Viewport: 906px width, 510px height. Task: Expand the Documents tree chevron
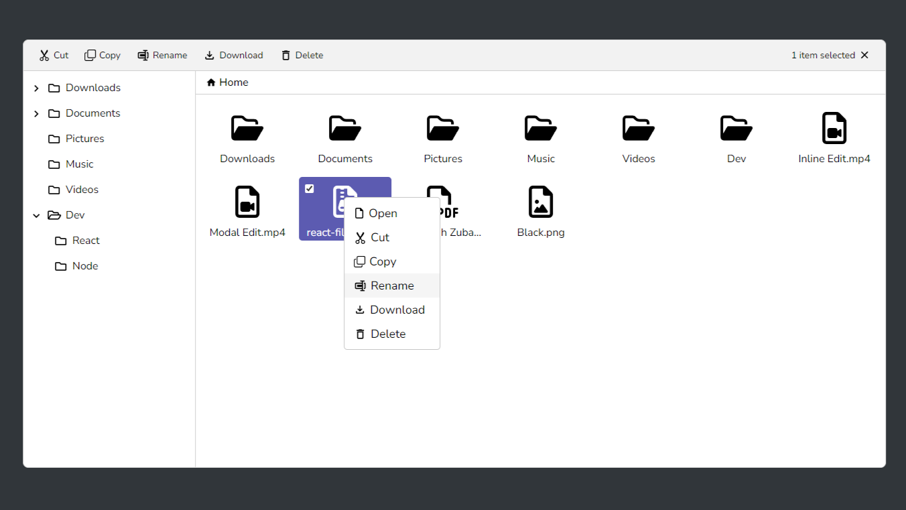[36, 113]
